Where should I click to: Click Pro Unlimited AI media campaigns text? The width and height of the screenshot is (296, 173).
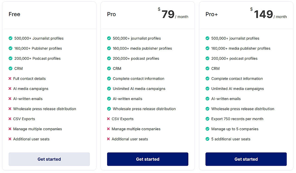tap(139, 89)
